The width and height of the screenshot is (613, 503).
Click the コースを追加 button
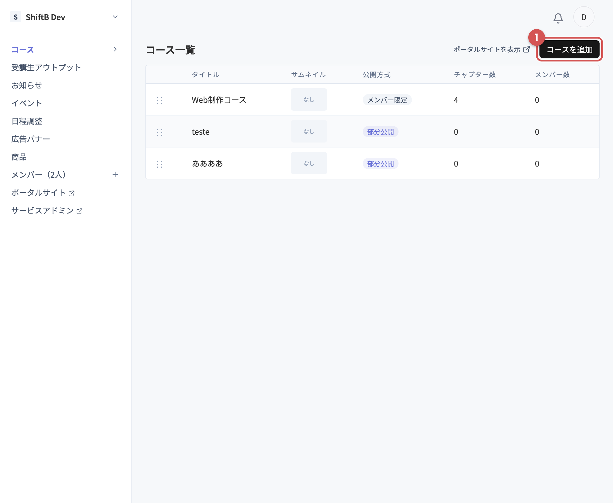[569, 49]
